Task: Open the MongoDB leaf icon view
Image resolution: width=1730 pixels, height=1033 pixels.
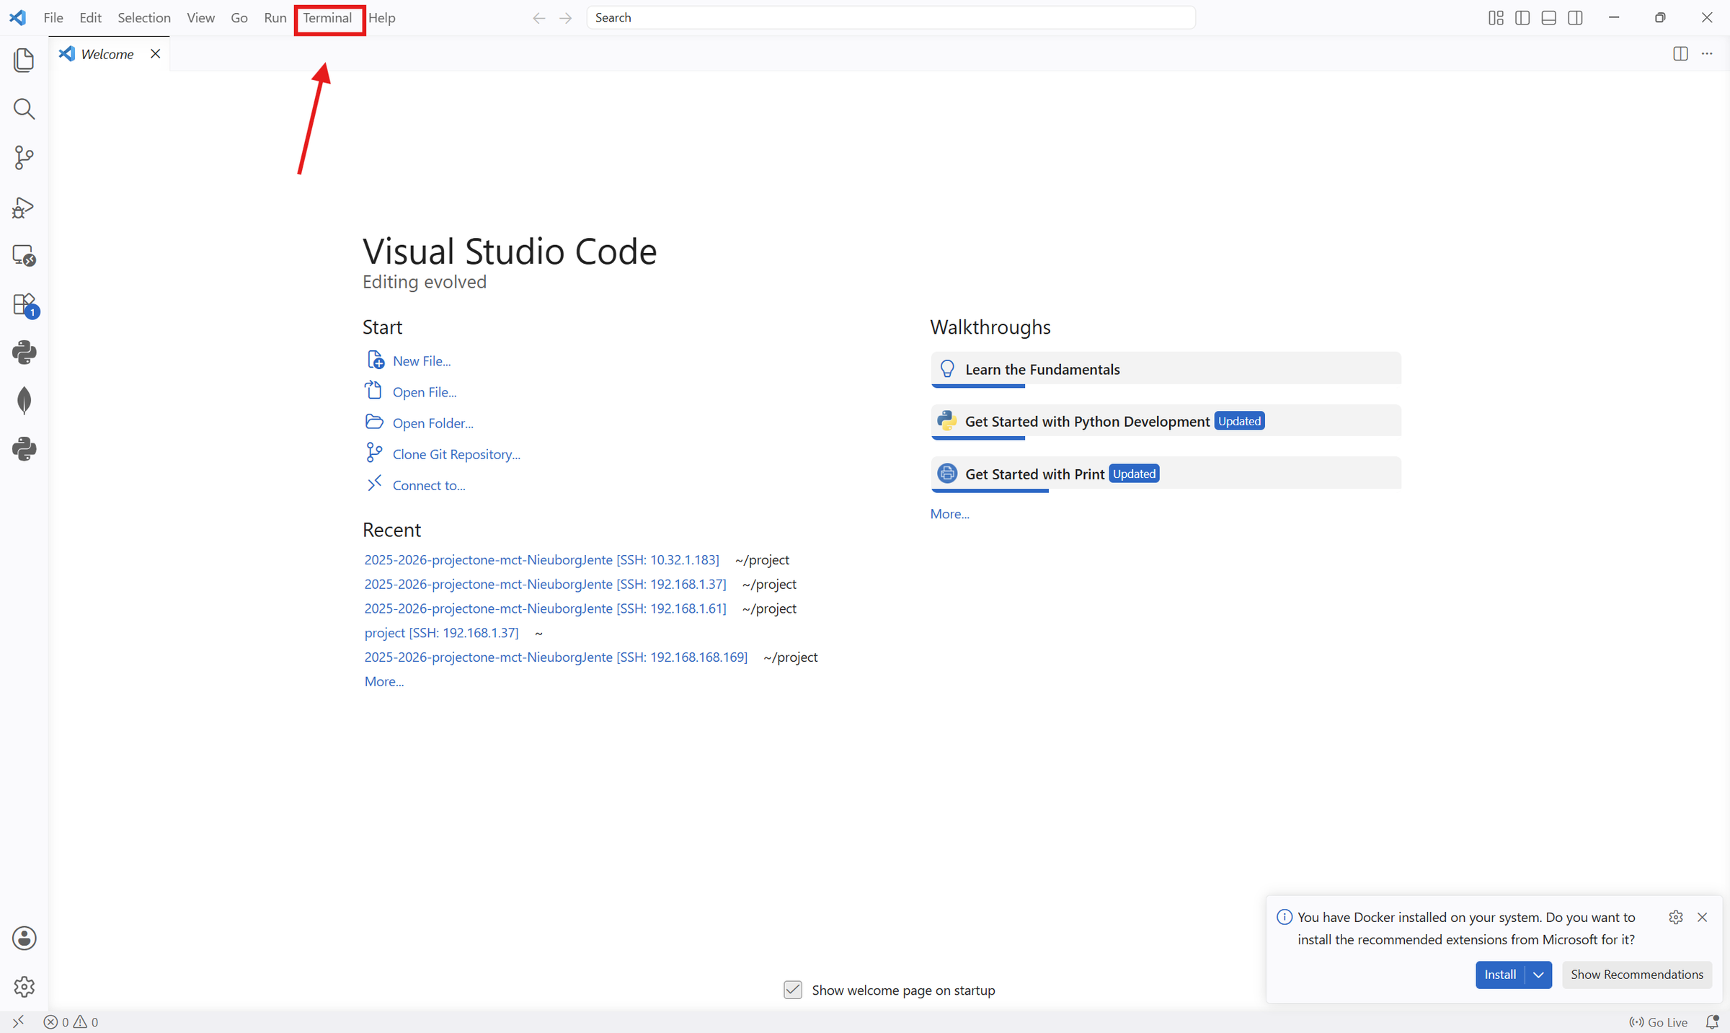Action: tap(24, 401)
